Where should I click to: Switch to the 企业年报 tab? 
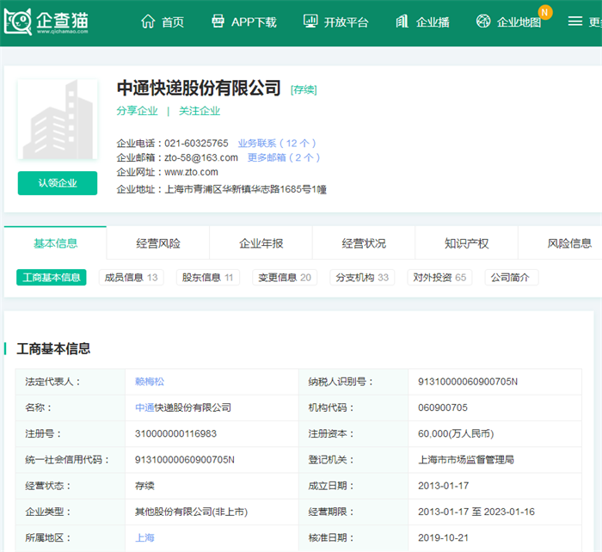click(261, 243)
